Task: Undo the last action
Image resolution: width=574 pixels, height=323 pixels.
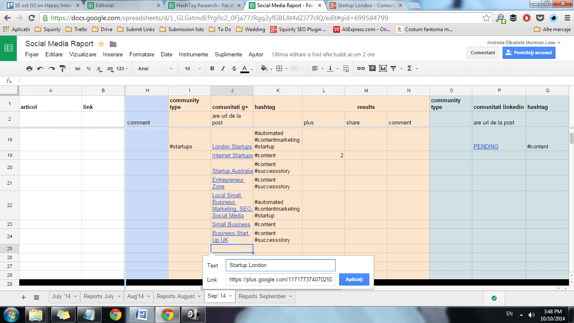Action: (x=40, y=69)
